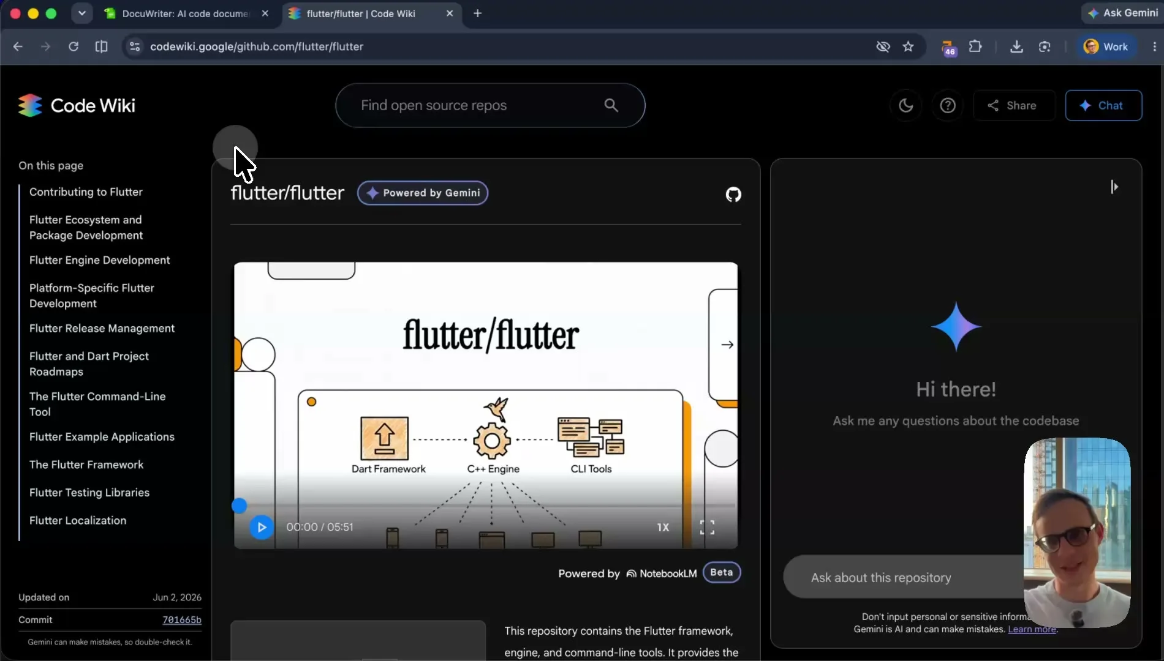Click the video progress bar handle
1164x661 pixels.
[x=239, y=506]
